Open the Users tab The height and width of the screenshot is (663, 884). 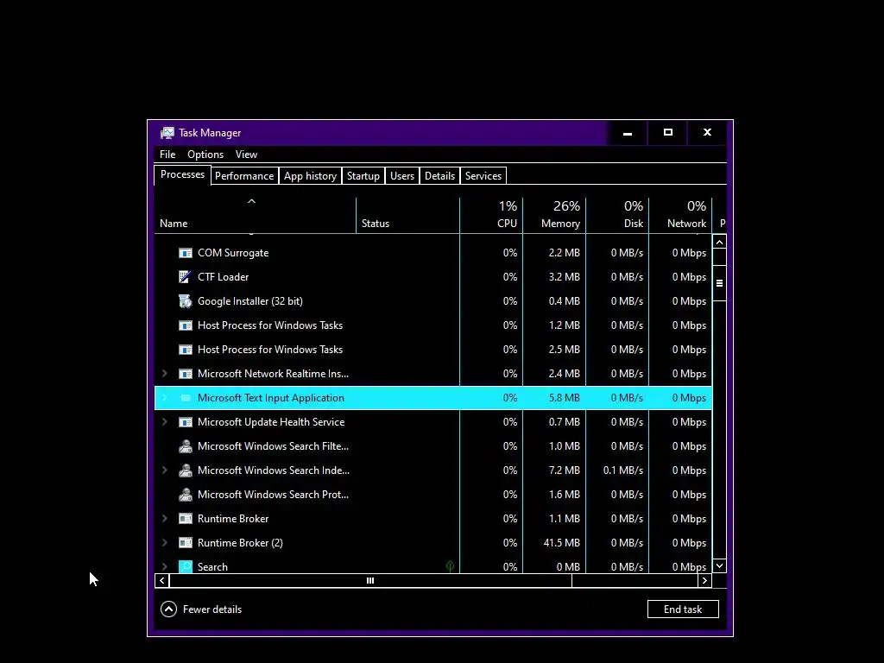[x=402, y=176]
